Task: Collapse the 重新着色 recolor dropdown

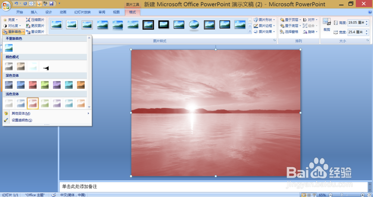Action: [x=13, y=32]
